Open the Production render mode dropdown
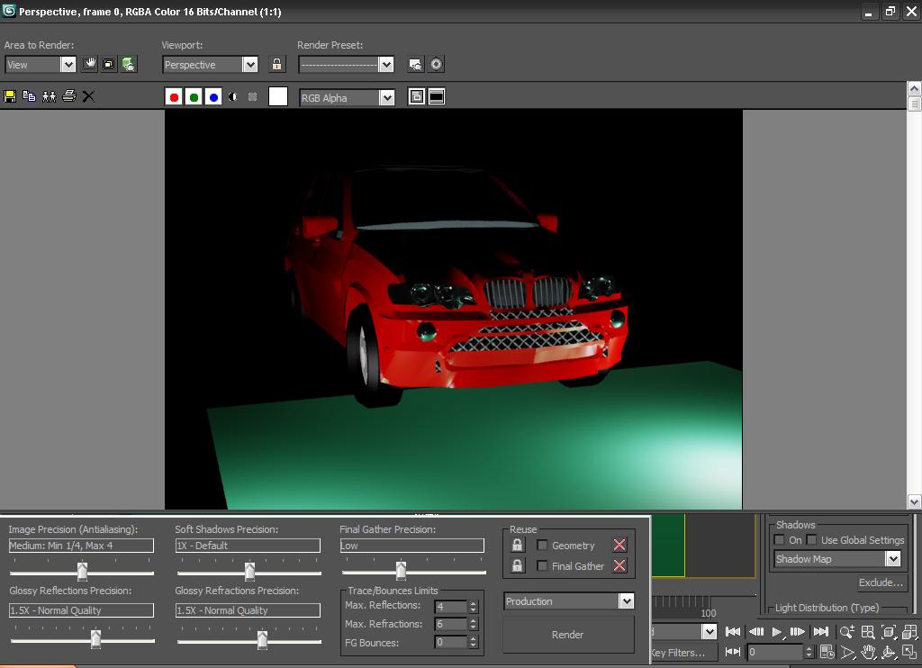Screen dimensions: 922x668 [569, 601]
